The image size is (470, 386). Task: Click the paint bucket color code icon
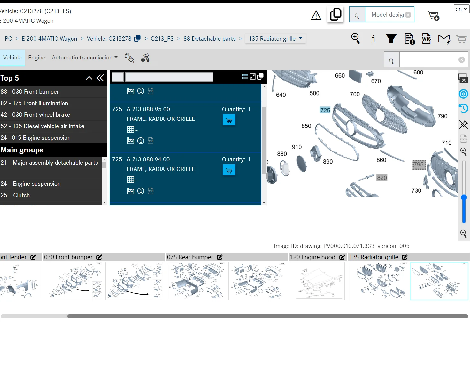pyautogui.click(x=129, y=58)
